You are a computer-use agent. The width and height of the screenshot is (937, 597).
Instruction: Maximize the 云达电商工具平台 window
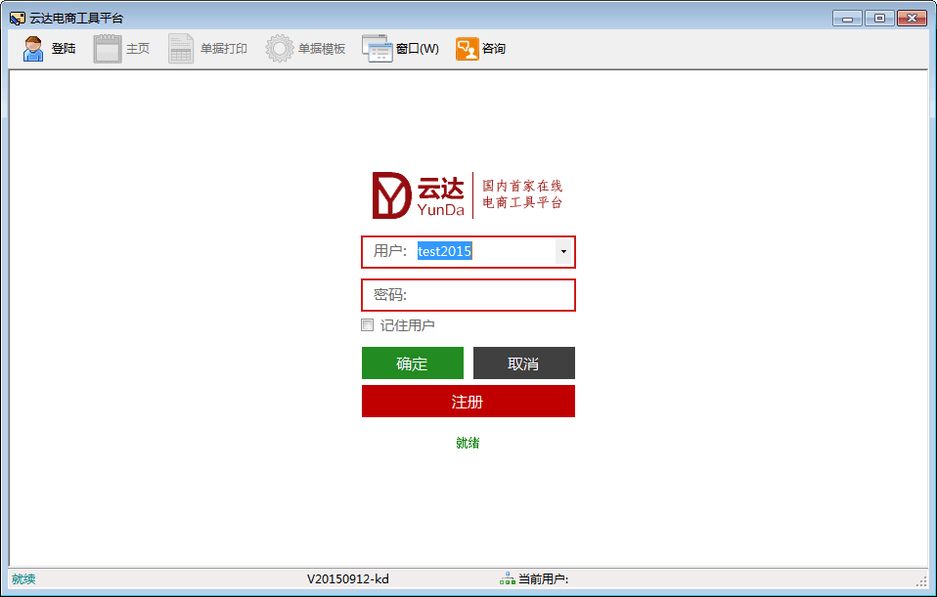878,18
